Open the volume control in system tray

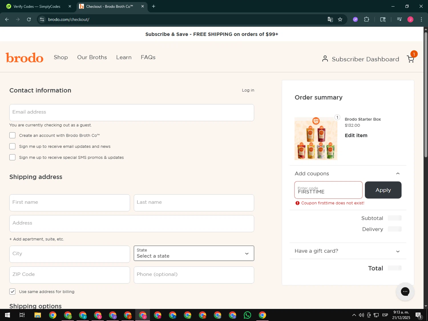(361, 315)
